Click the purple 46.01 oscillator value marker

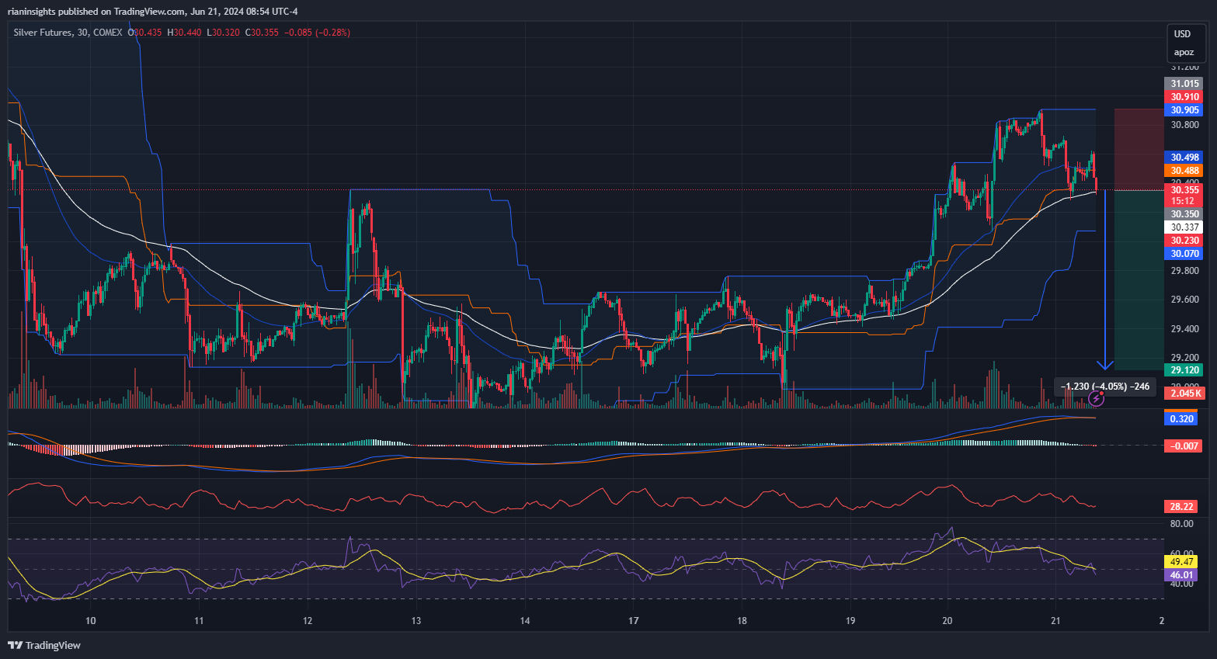(x=1181, y=574)
